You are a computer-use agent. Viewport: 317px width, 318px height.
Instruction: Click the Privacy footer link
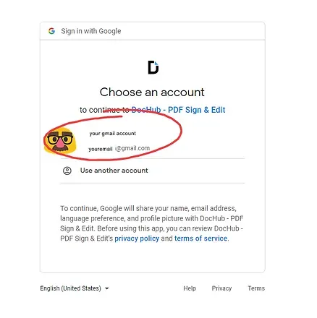coord(221,288)
